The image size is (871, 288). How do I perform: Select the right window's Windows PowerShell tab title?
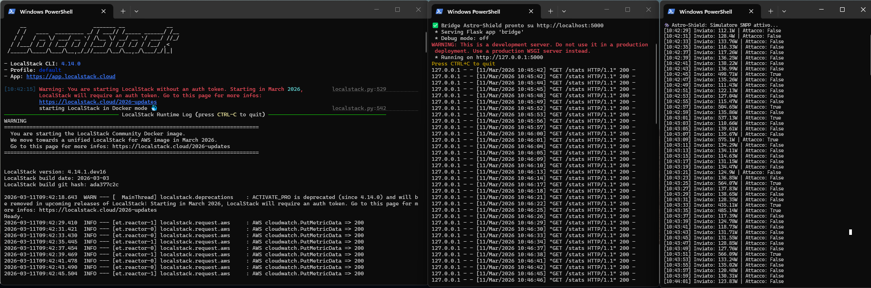(x=706, y=12)
